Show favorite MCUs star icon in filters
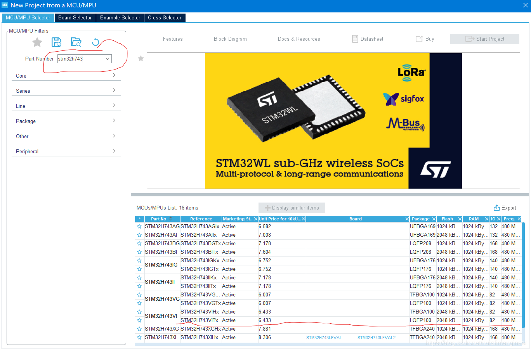This screenshot has height=350, width=531. [37, 42]
